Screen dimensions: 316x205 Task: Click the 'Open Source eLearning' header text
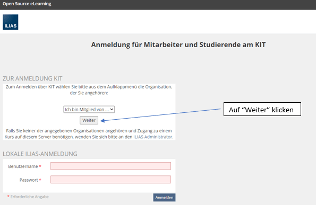(x=27, y=4)
